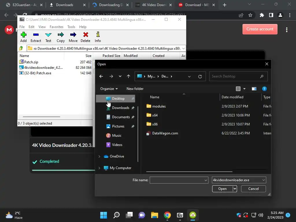Open Windows Start menu

(x=103, y=215)
